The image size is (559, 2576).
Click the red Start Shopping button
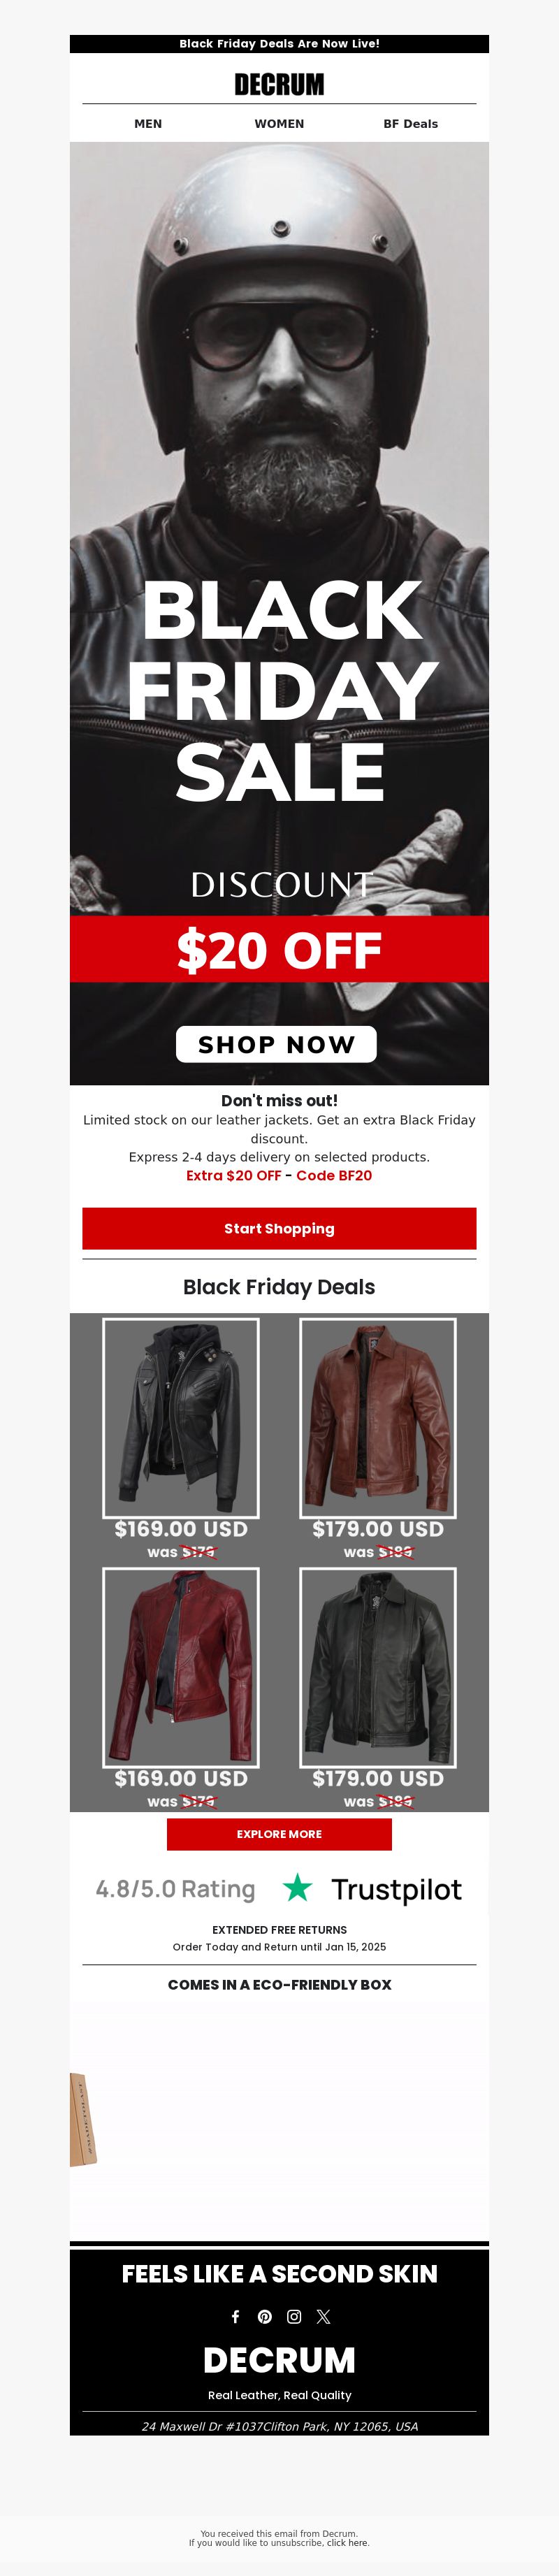point(279,1228)
